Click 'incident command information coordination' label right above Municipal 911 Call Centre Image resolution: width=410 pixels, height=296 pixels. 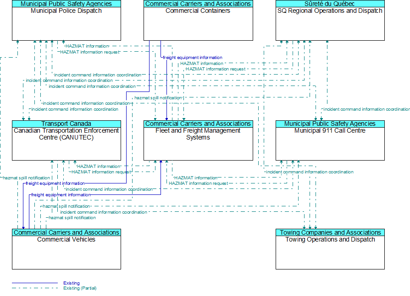point(366,109)
